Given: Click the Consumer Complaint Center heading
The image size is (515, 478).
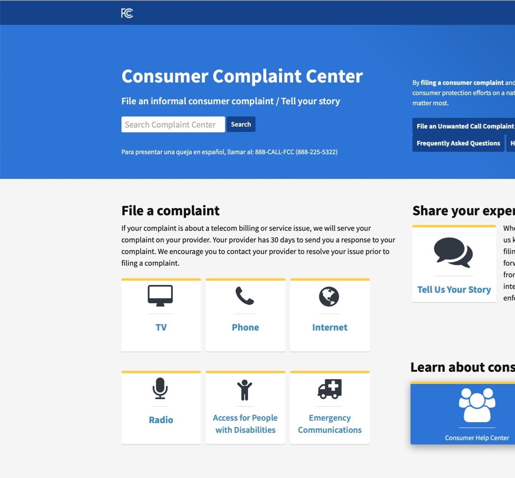Looking at the screenshot, I should coord(242,76).
